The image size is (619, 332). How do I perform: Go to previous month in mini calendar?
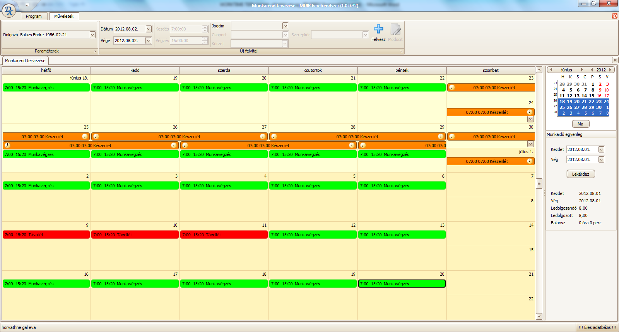pos(551,70)
